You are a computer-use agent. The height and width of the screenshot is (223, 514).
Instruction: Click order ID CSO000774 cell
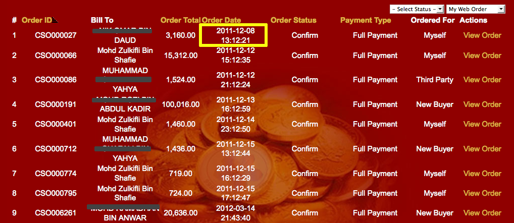coord(56,174)
